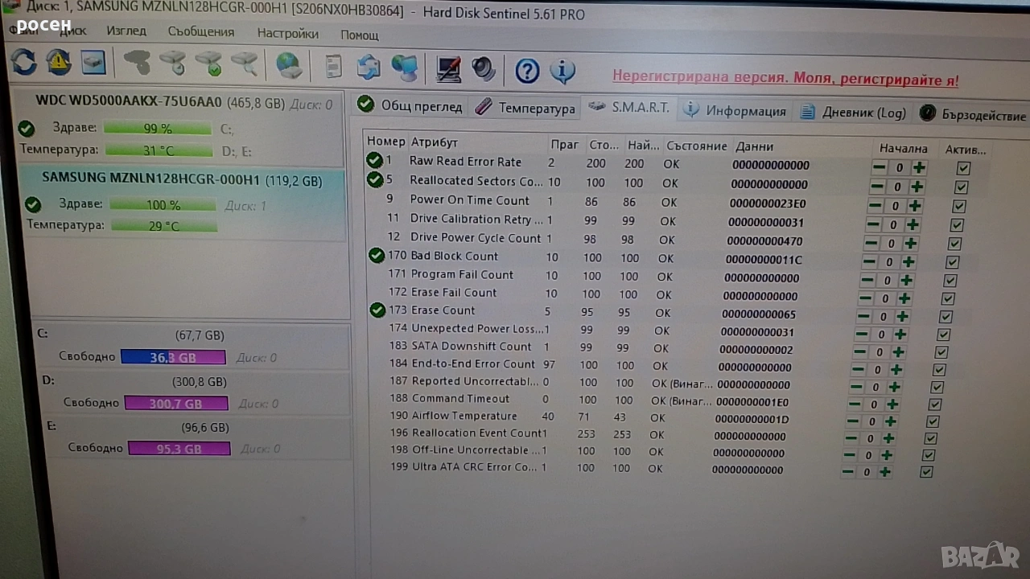Select the Airflow Temperature attribute name
The height and width of the screenshot is (579, 1030).
tap(464, 416)
